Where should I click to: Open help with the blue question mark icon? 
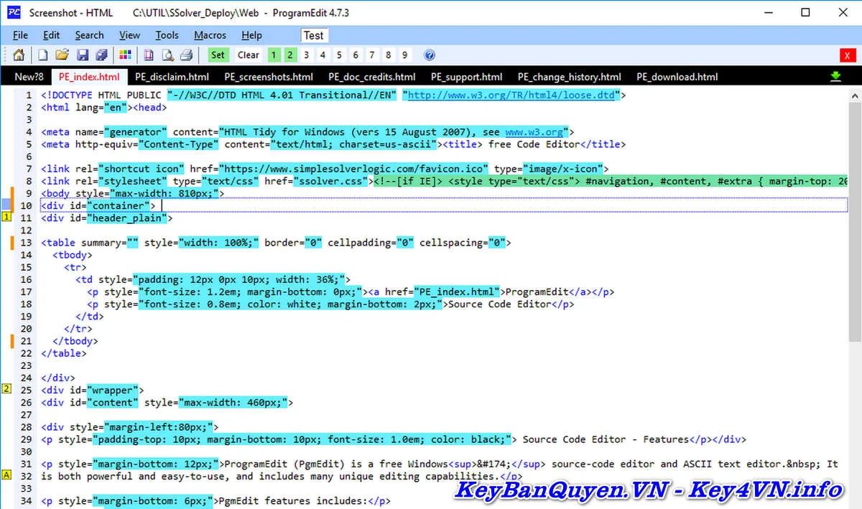[430, 55]
